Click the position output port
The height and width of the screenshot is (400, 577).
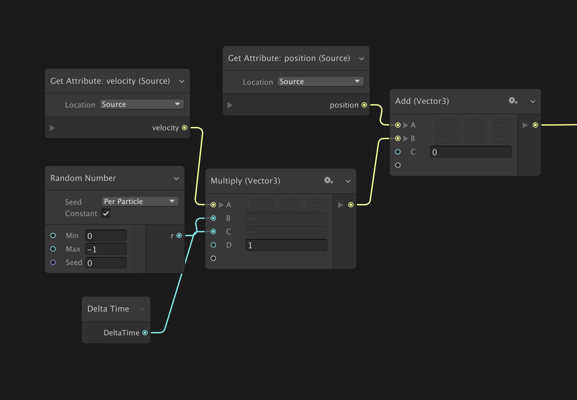(x=364, y=105)
